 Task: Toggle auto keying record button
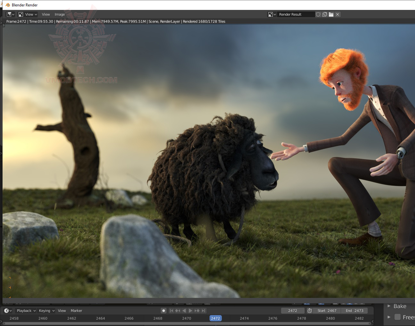click(164, 311)
